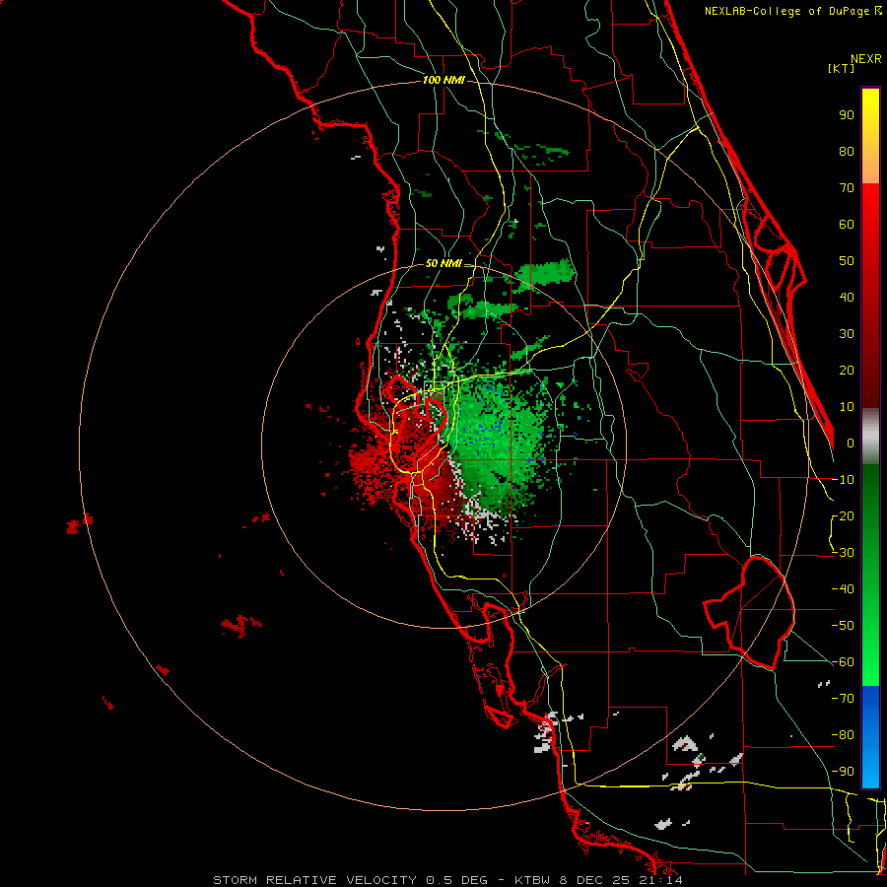The width and height of the screenshot is (887, 887).
Task: Click the 20 value on velocity scale
Action: click(x=847, y=371)
